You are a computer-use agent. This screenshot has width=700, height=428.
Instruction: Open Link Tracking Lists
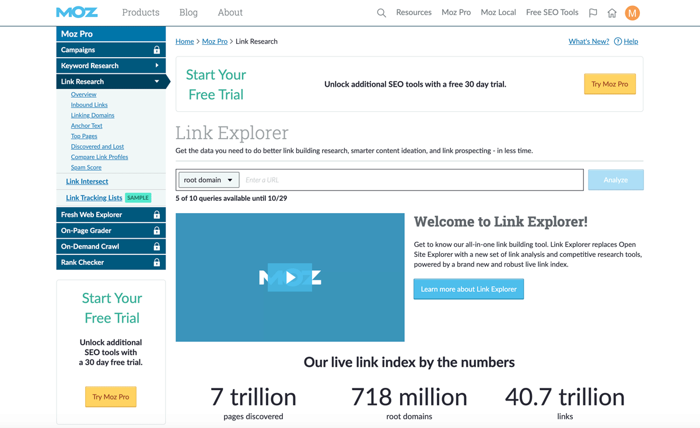[94, 198]
